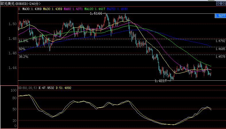Click the 1.4578 retracement price value
This screenshot has height=129, width=226.
point(220,57)
